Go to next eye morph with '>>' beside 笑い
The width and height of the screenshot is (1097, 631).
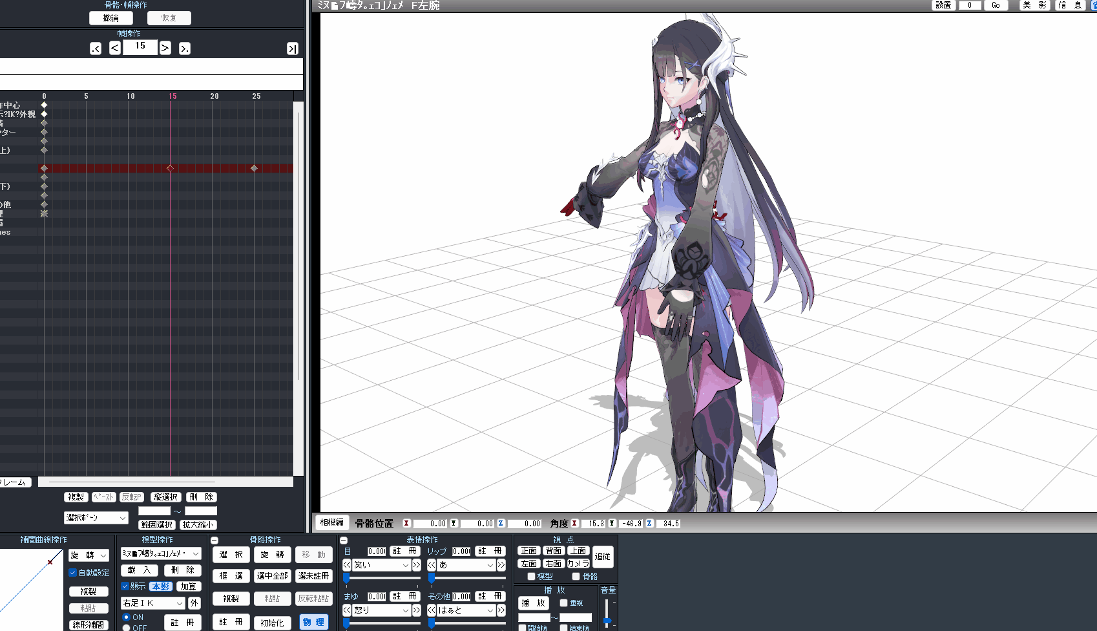coord(417,565)
